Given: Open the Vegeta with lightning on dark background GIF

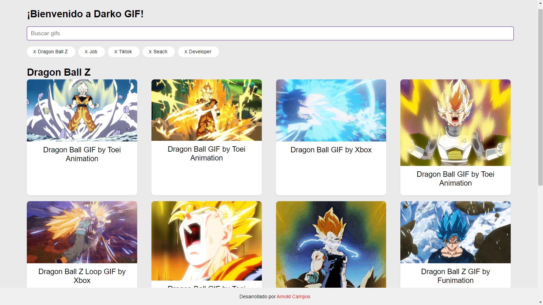Looking at the screenshot, I should tap(331, 244).
